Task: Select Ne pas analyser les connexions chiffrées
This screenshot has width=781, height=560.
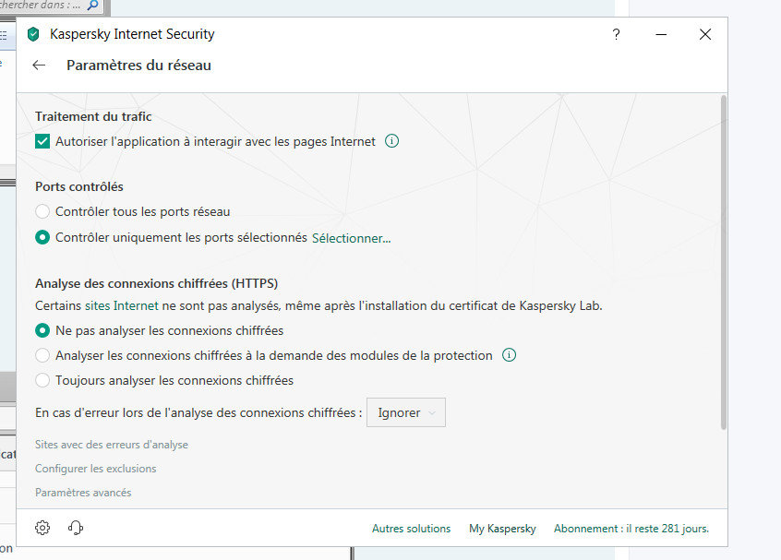Action: pos(42,330)
